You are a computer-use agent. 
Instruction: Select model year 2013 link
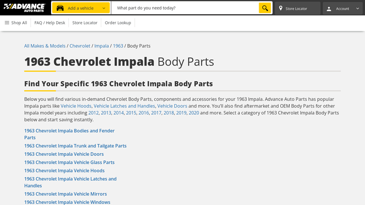(106, 113)
